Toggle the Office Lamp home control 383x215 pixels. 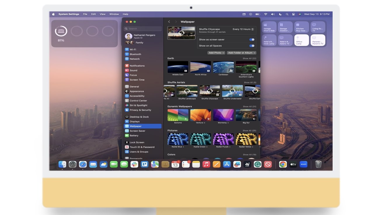[x=302, y=40]
